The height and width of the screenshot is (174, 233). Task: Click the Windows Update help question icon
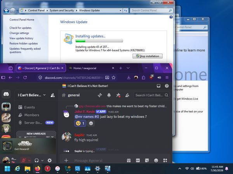(171, 17)
